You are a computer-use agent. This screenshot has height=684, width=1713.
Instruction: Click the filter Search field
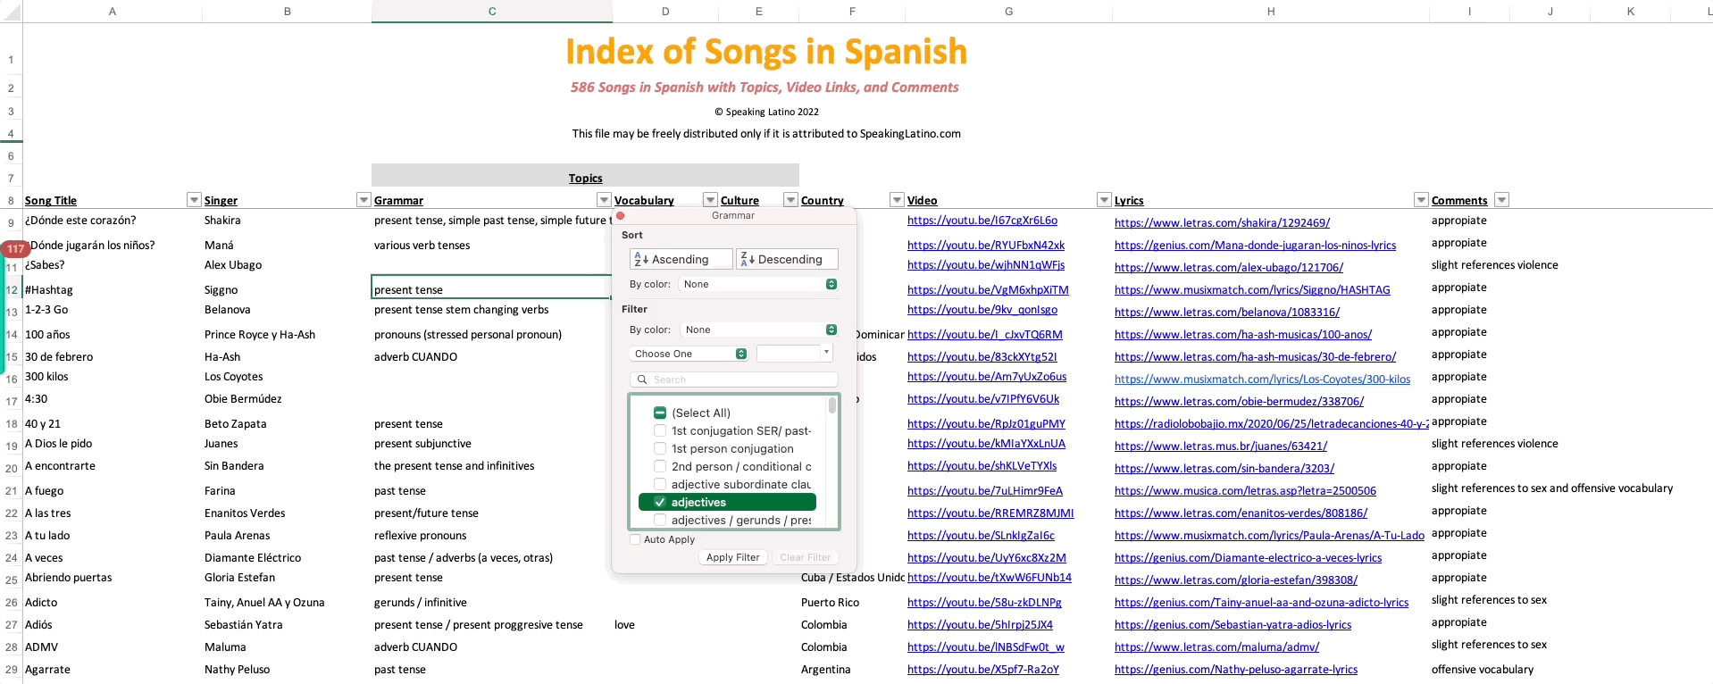pos(734,380)
